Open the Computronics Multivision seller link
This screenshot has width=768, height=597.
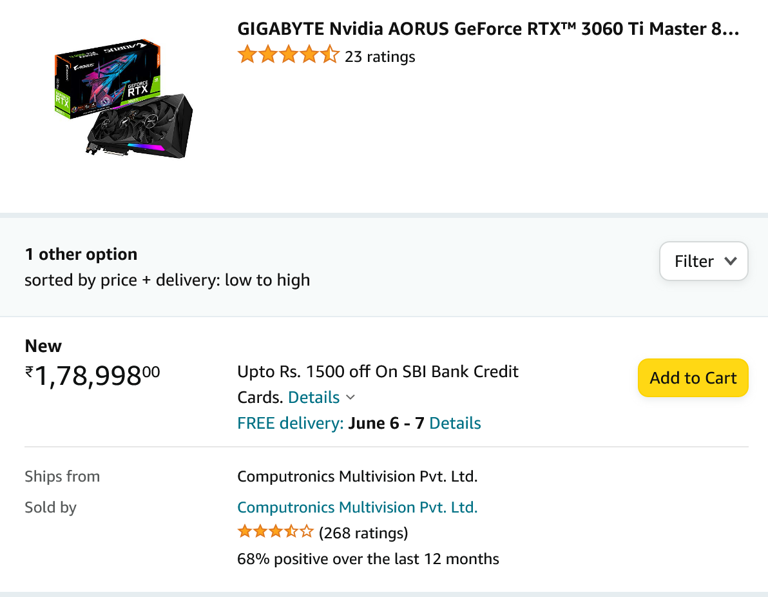(x=357, y=507)
